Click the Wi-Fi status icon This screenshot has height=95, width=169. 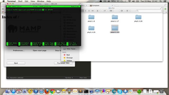coord(129,1)
